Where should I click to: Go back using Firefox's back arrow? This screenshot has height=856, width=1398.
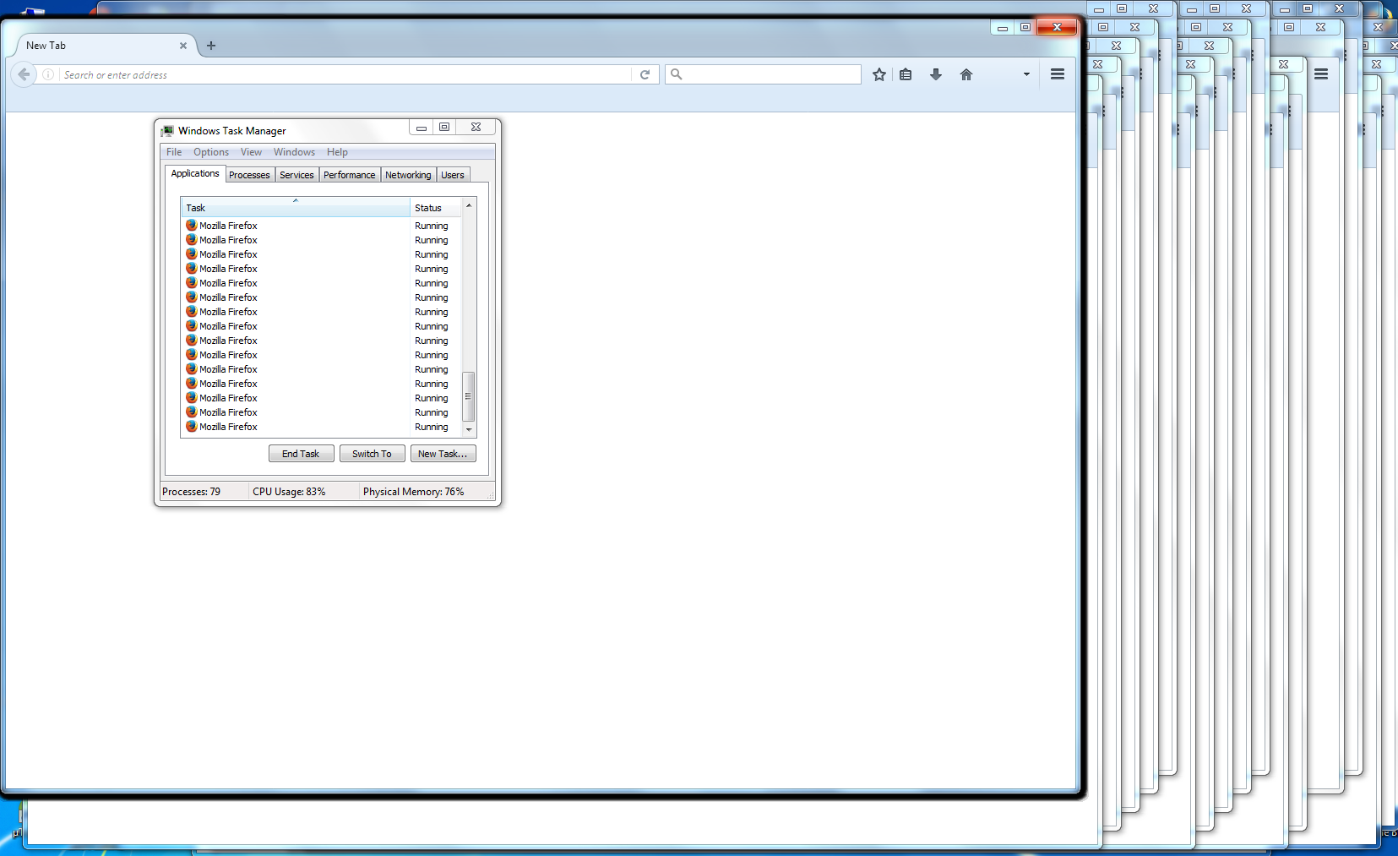coord(24,74)
